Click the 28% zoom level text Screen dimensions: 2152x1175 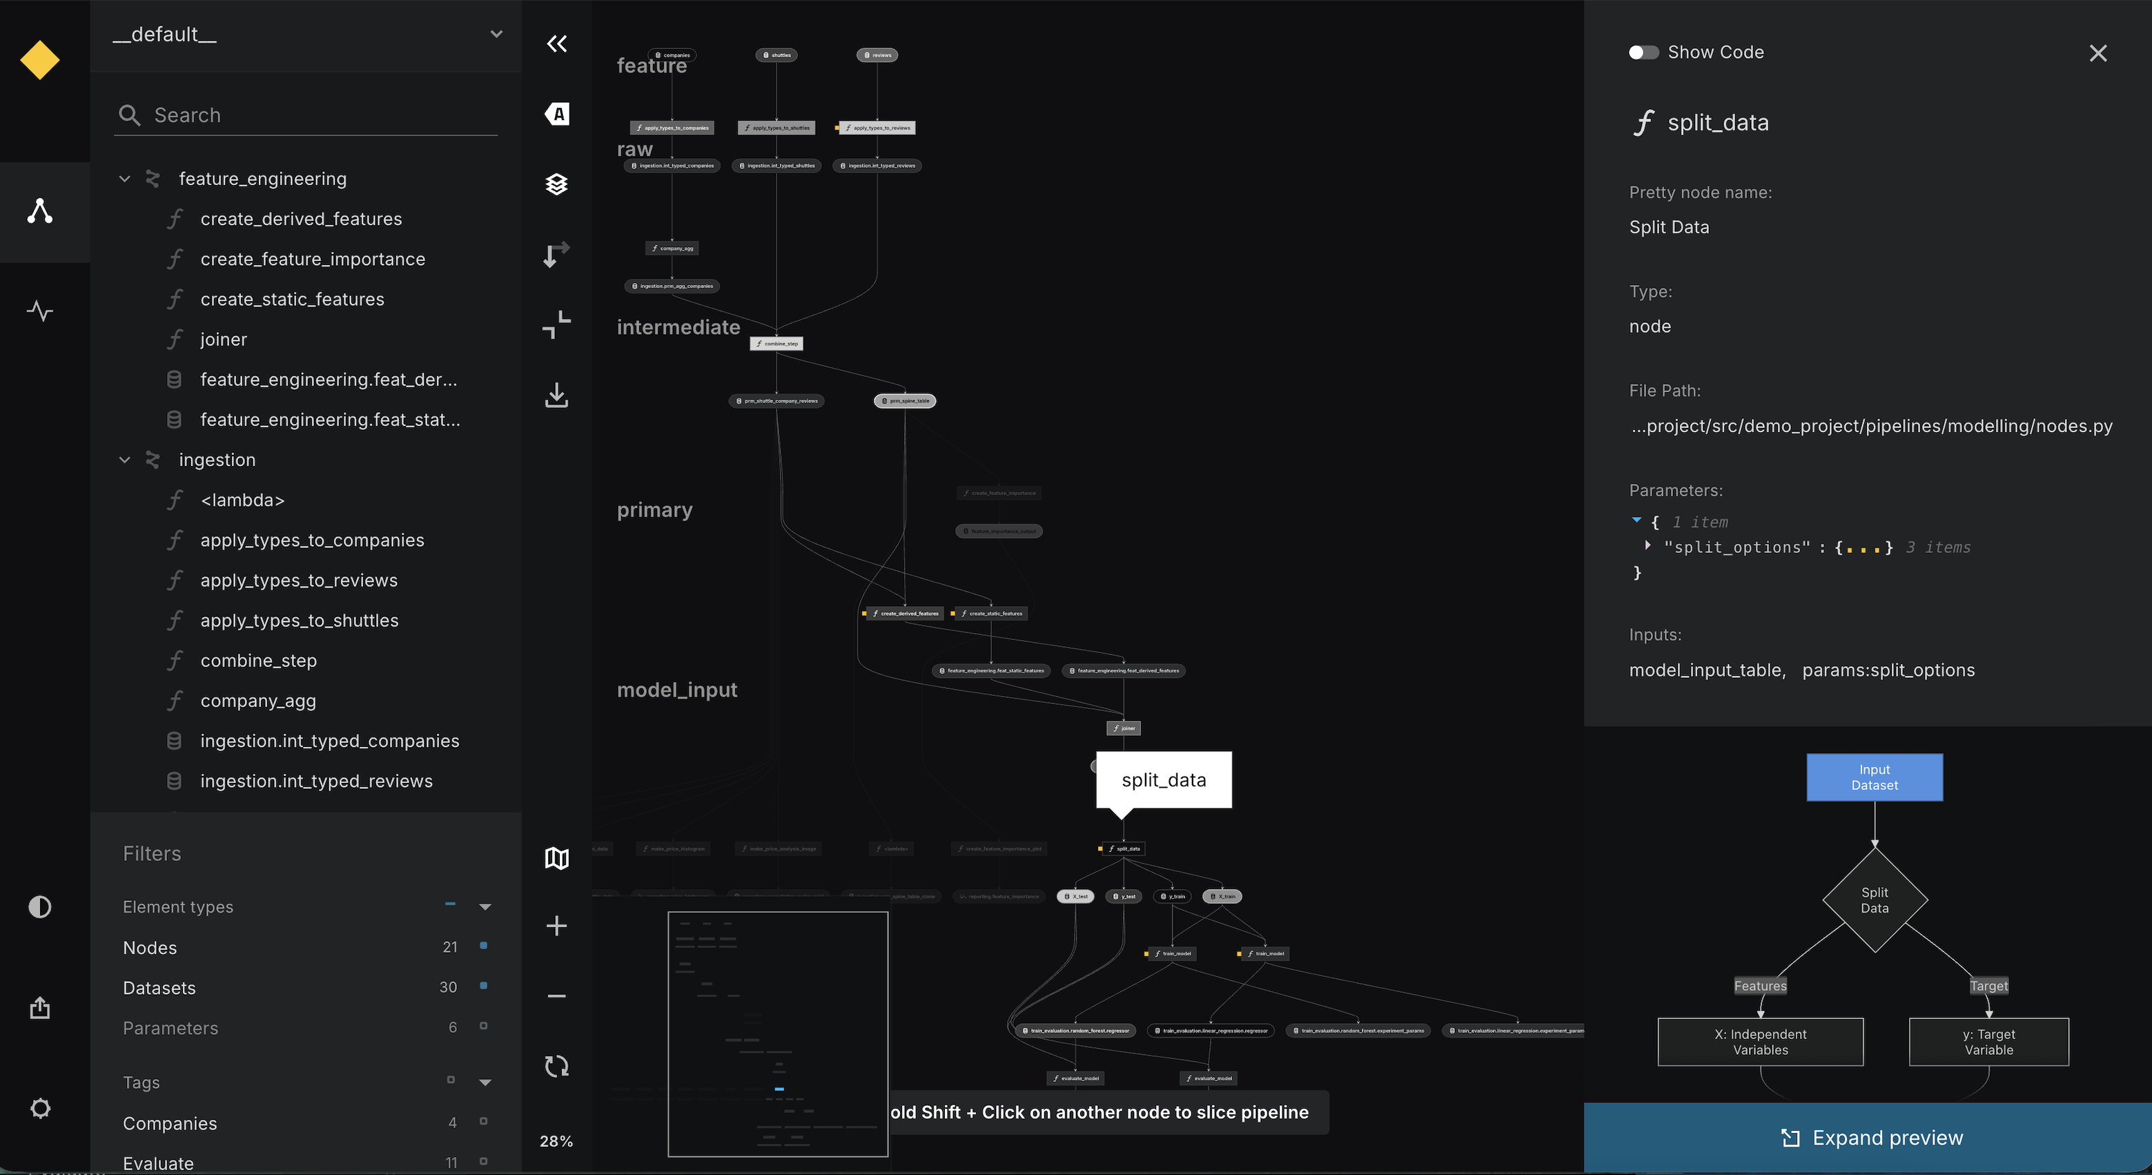pyautogui.click(x=556, y=1140)
